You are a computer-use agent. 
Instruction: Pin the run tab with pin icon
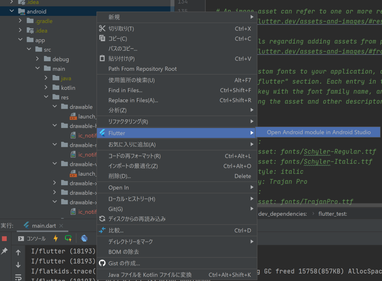4,251
